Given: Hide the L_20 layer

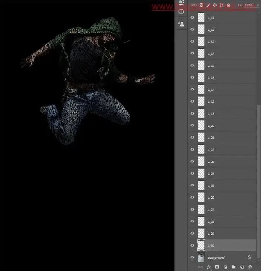Looking at the screenshot, I should 192,125.
